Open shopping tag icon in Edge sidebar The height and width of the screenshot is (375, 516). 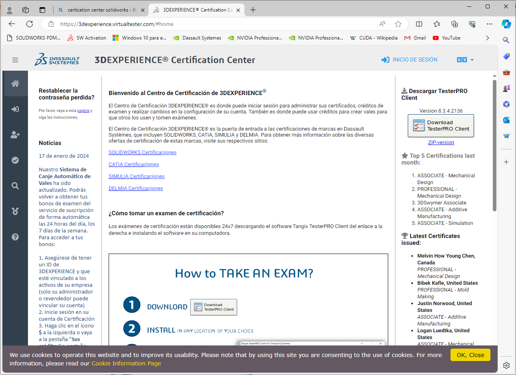tap(506, 56)
